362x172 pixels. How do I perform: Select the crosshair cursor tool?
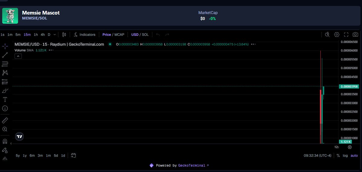[x=5, y=46]
